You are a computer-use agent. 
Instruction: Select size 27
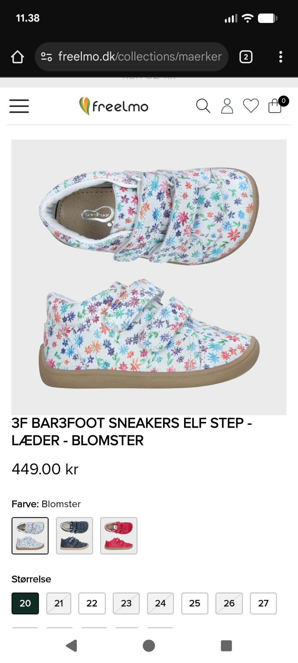point(263,603)
